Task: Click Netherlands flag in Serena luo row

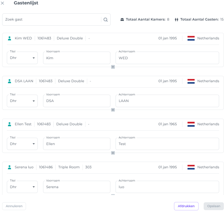Action: pyautogui.click(x=191, y=167)
